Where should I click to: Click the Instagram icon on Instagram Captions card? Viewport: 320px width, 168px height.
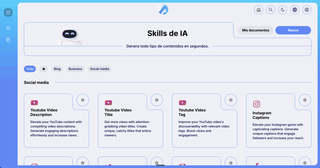pos(257,104)
